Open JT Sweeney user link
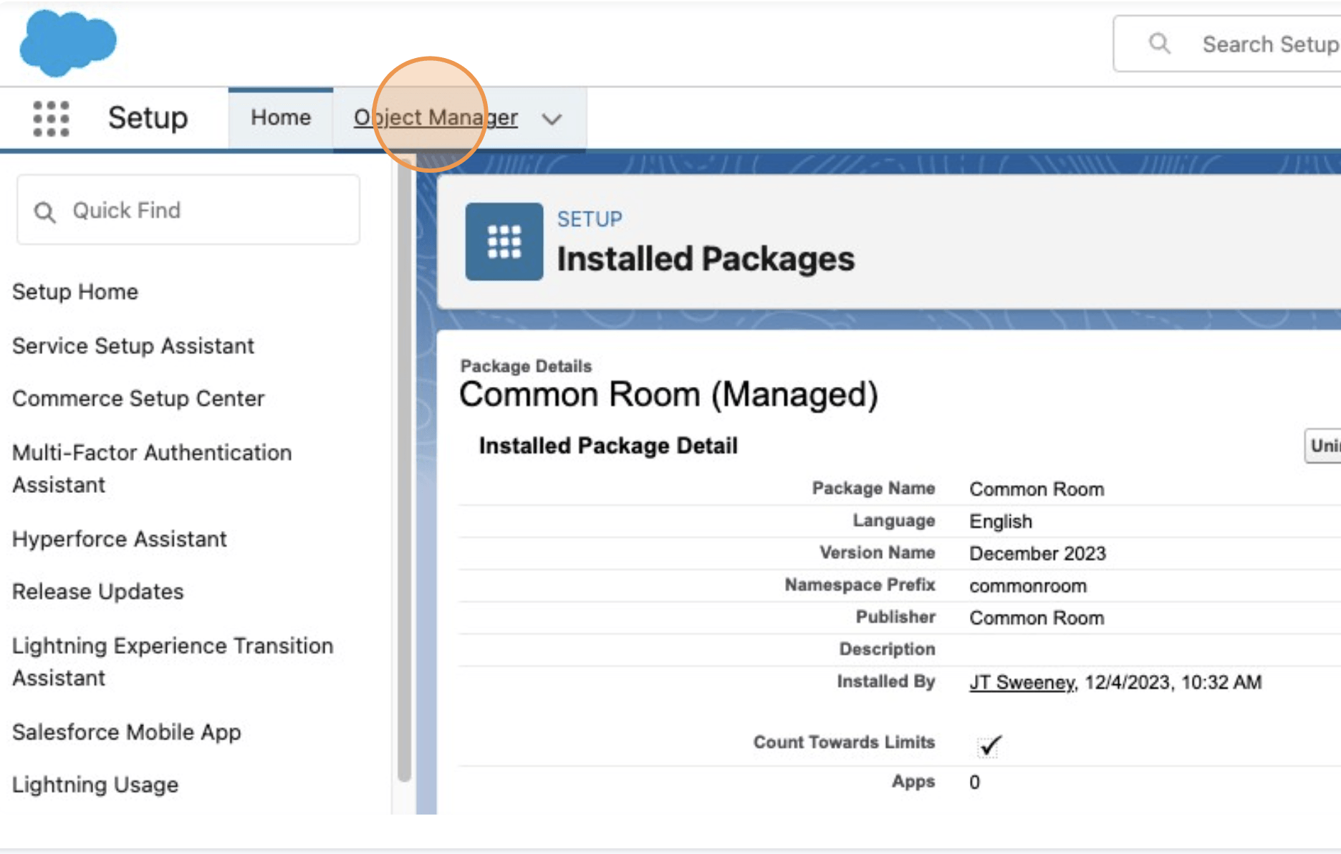The width and height of the screenshot is (1341, 854). (1022, 682)
